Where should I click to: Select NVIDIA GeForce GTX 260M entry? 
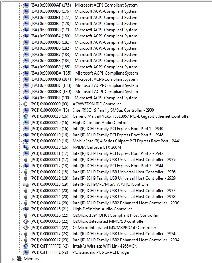click(97, 147)
